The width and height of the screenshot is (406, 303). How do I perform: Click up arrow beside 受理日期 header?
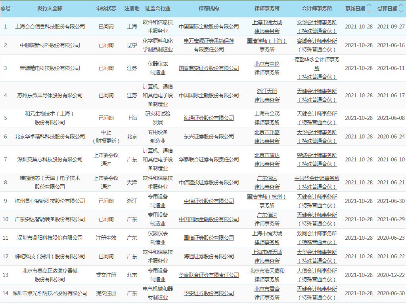(401, 5)
